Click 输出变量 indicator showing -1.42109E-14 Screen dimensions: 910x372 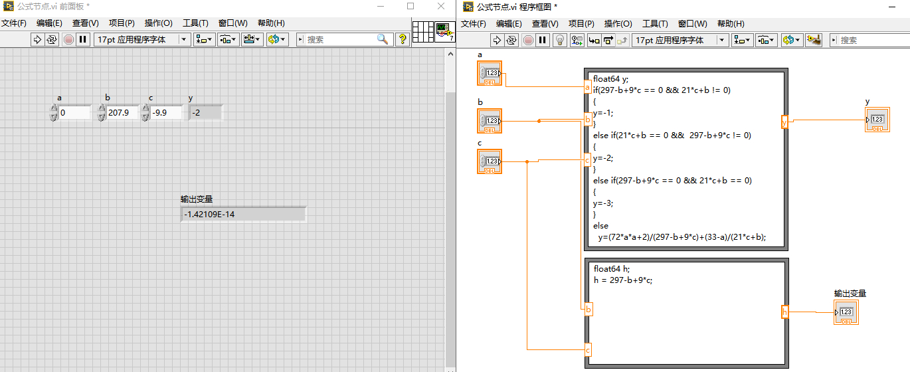coord(243,214)
